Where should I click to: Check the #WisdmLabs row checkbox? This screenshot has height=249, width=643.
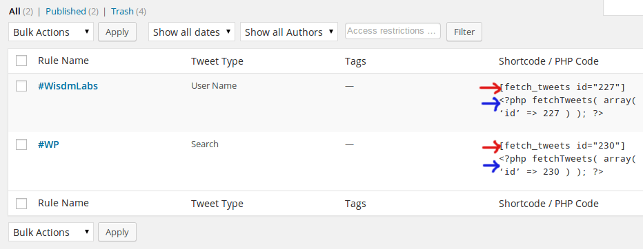(x=21, y=86)
